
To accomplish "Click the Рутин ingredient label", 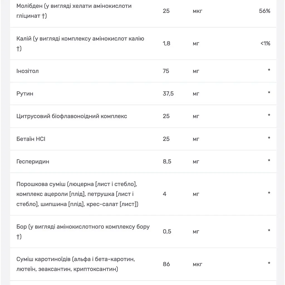I will pos(25,94).
